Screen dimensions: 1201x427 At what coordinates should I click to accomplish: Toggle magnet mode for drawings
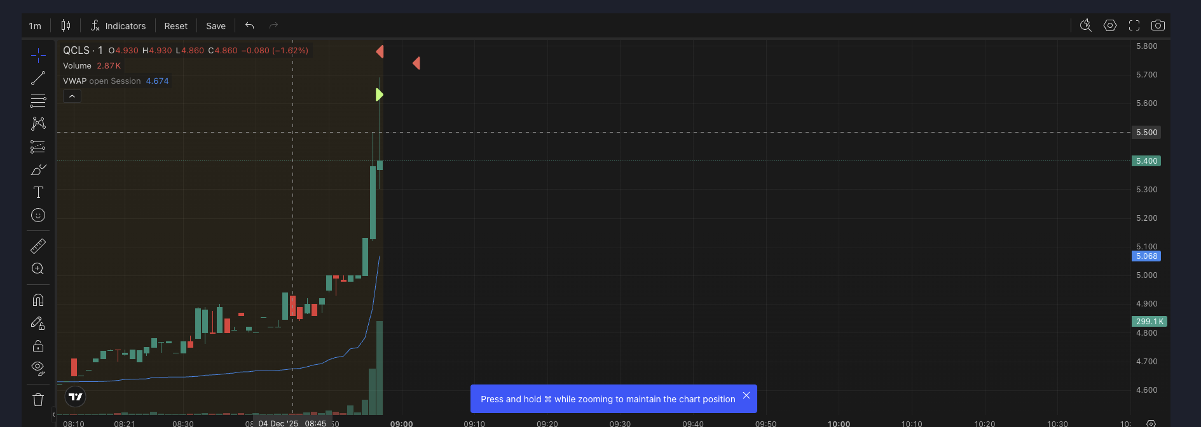[38, 300]
